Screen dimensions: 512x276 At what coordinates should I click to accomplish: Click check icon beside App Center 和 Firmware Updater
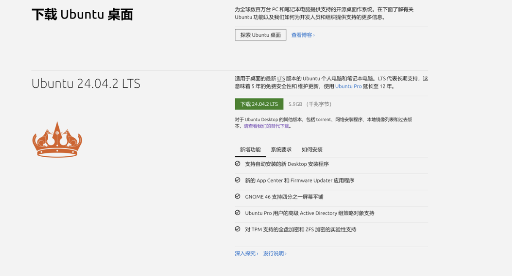(237, 180)
